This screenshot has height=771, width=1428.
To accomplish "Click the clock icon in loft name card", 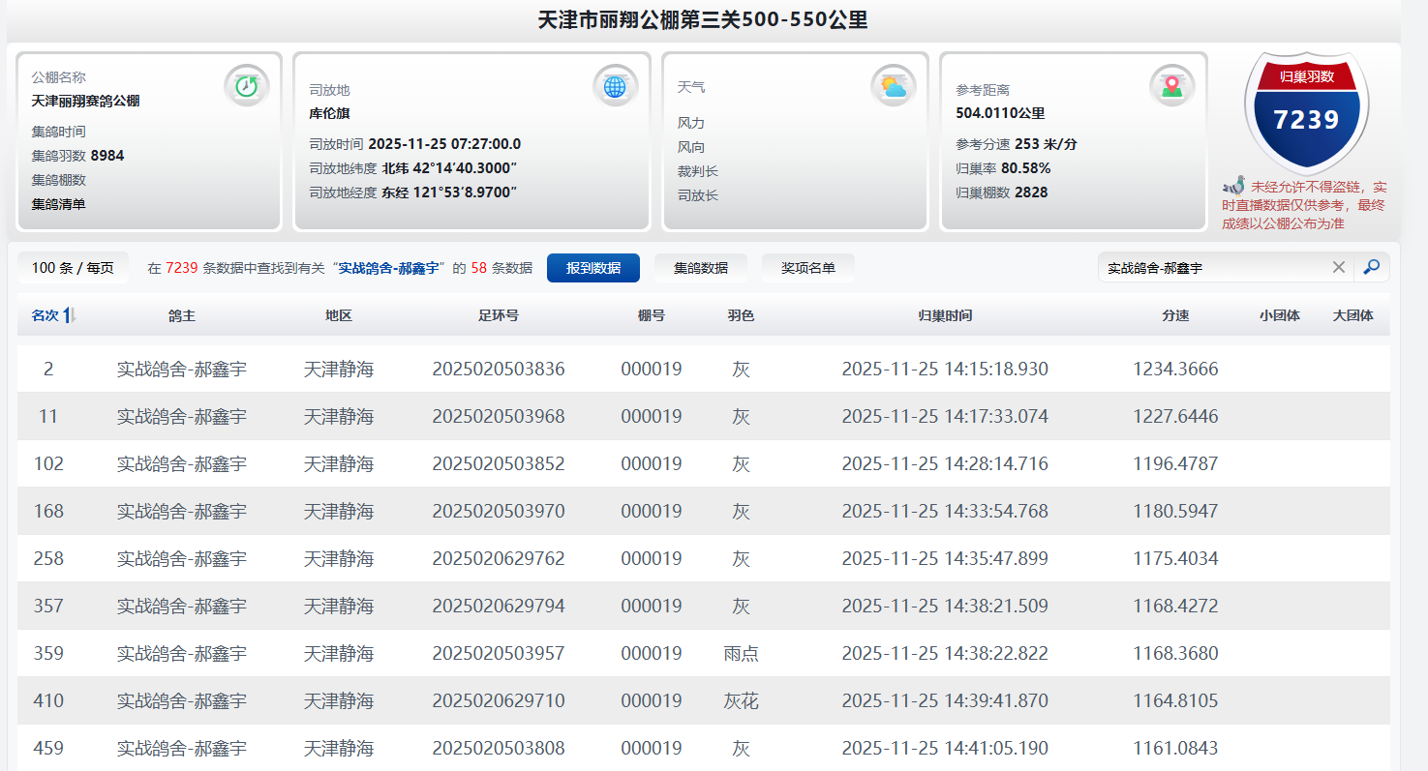I will [x=246, y=86].
